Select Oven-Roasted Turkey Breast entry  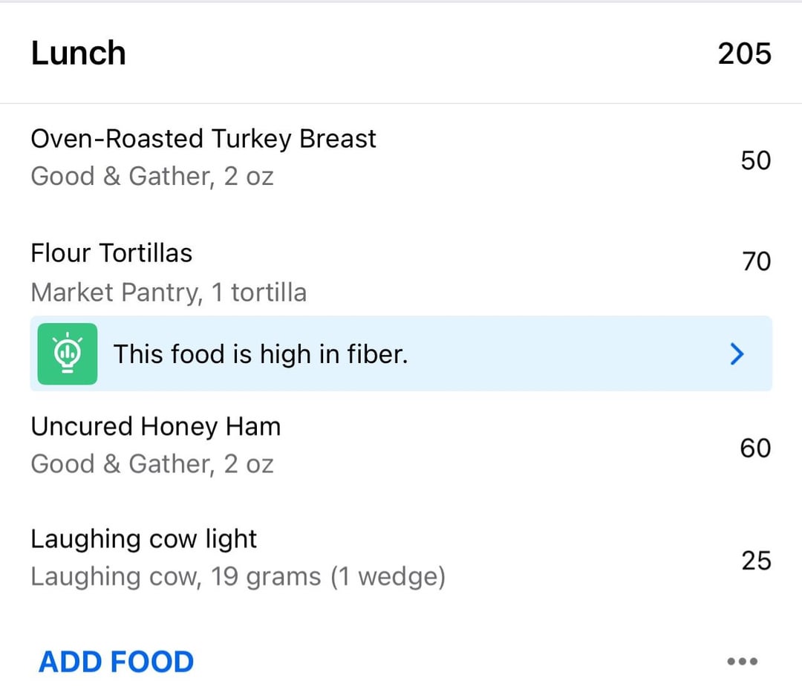tap(401, 157)
